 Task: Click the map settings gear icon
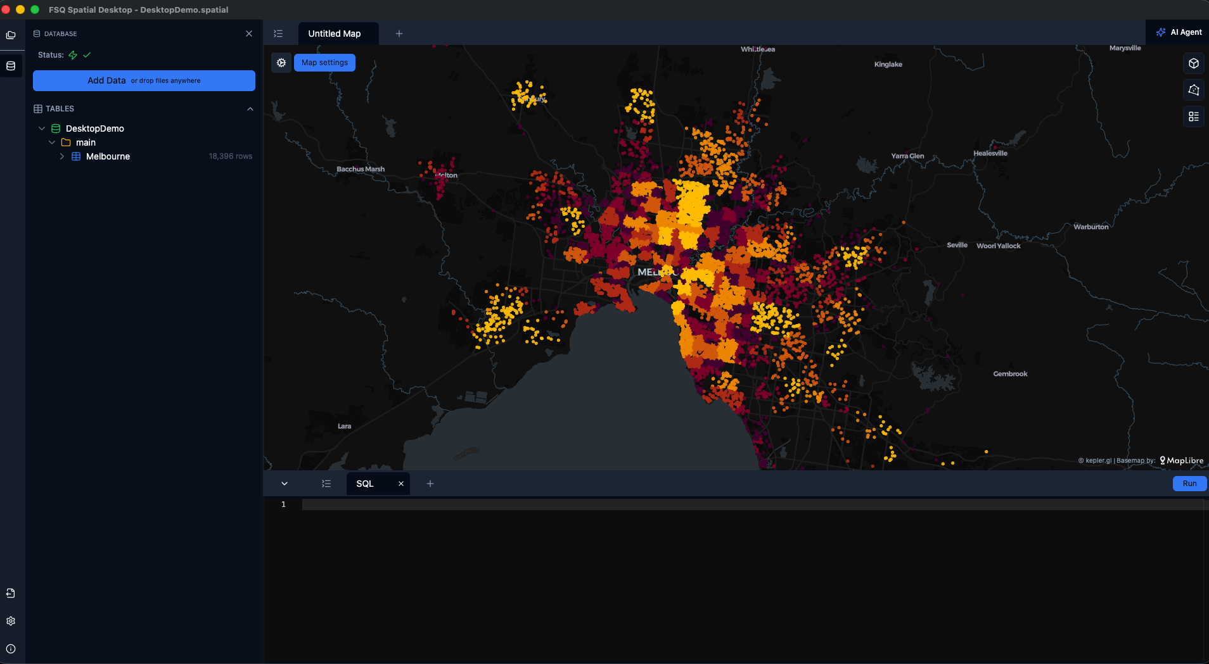pos(281,63)
